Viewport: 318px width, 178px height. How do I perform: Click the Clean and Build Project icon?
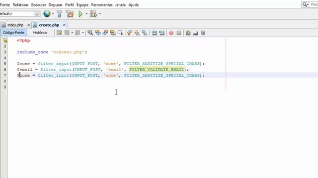click(70, 14)
